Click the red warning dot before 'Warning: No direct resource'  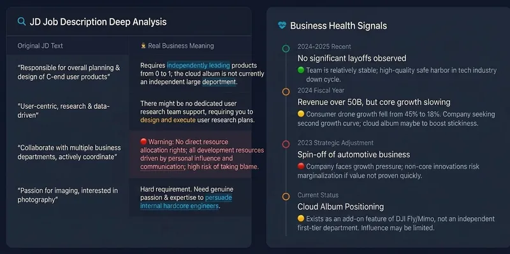pos(143,141)
